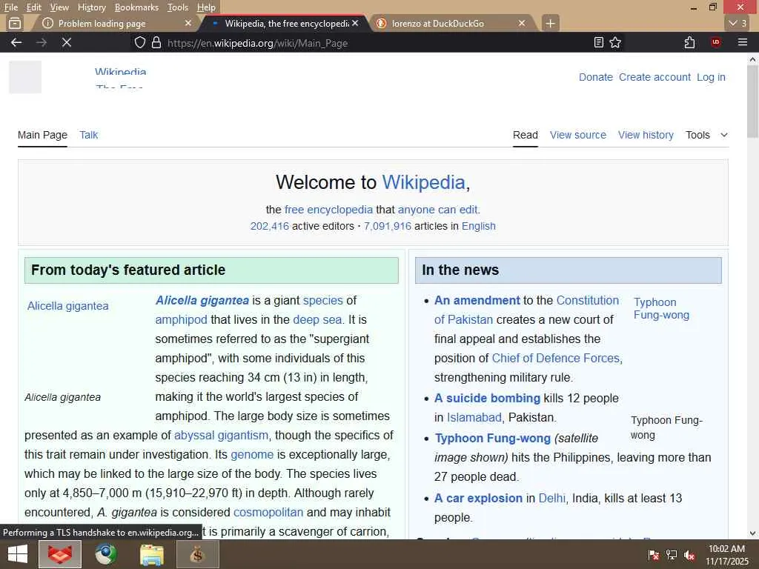Open the 'A suicide bombing' news link
Viewport: 759px width, 569px height.
(x=487, y=398)
